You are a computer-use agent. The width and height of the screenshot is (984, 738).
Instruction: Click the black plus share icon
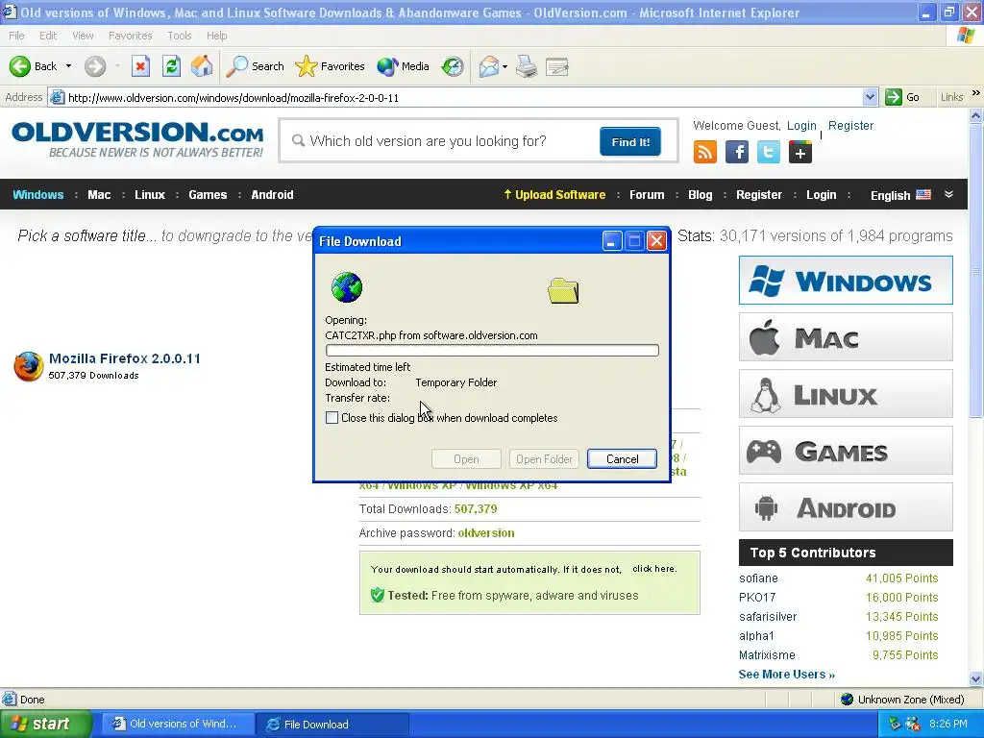pyautogui.click(x=800, y=152)
